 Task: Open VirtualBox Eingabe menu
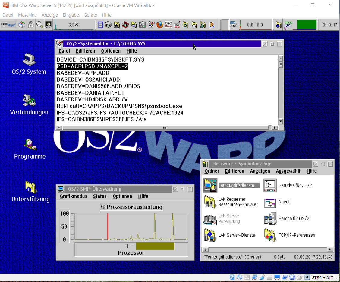[x=71, y=15]
